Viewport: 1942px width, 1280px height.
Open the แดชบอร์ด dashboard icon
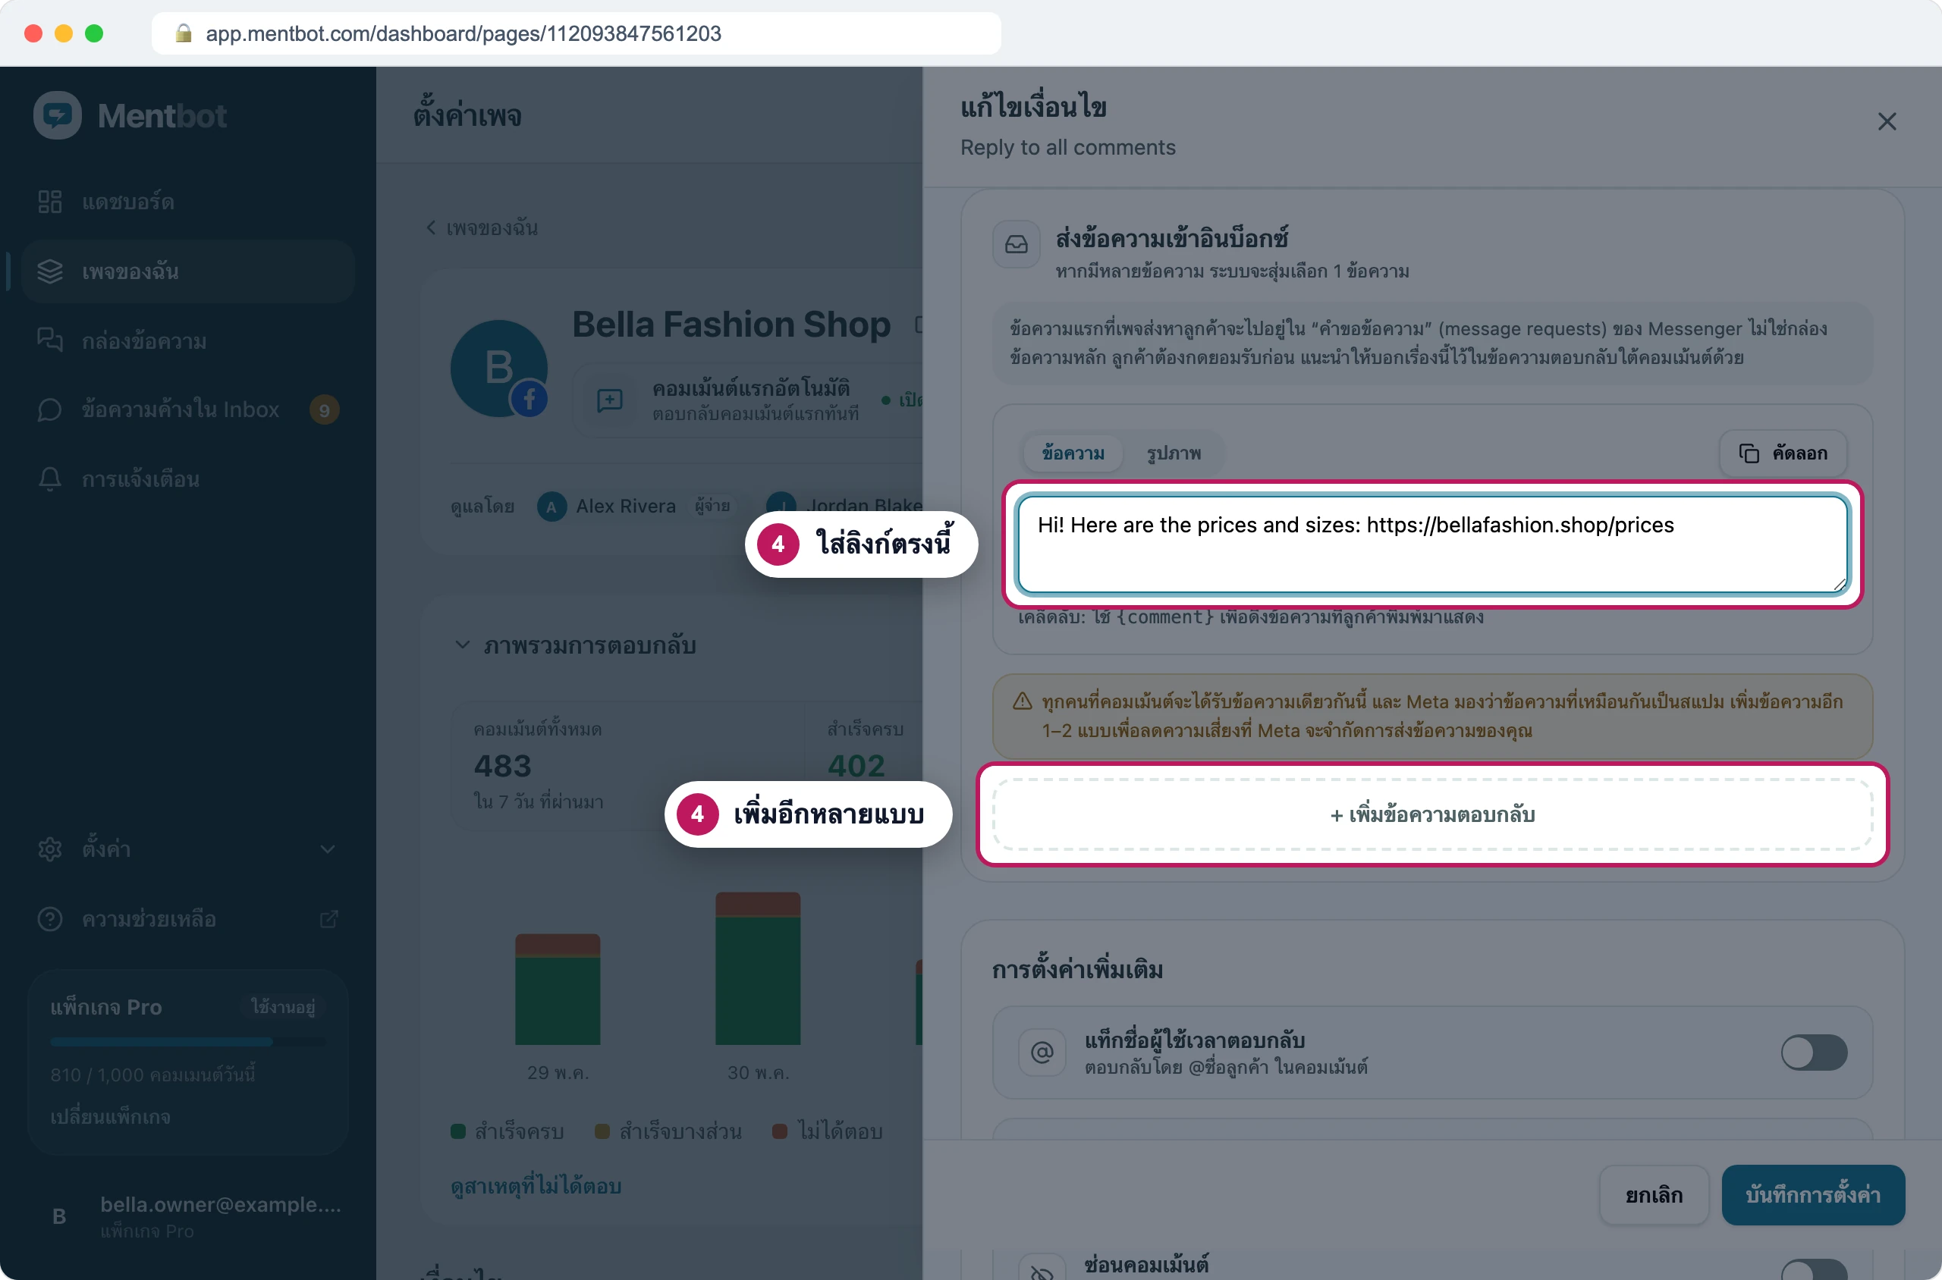[x=50, y=202]
